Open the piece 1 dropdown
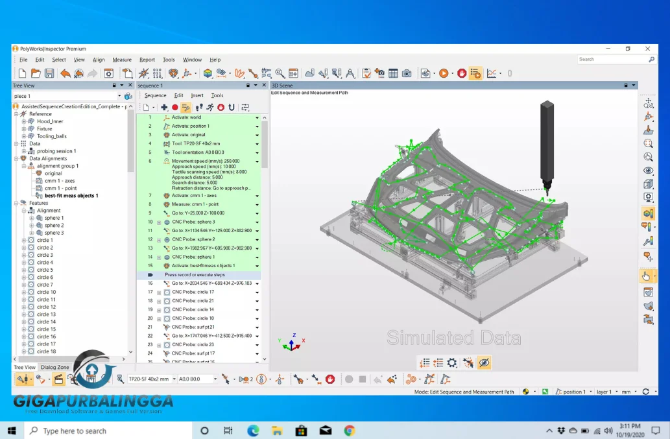This screenshot has height=439, width=670. coord(119,96)
